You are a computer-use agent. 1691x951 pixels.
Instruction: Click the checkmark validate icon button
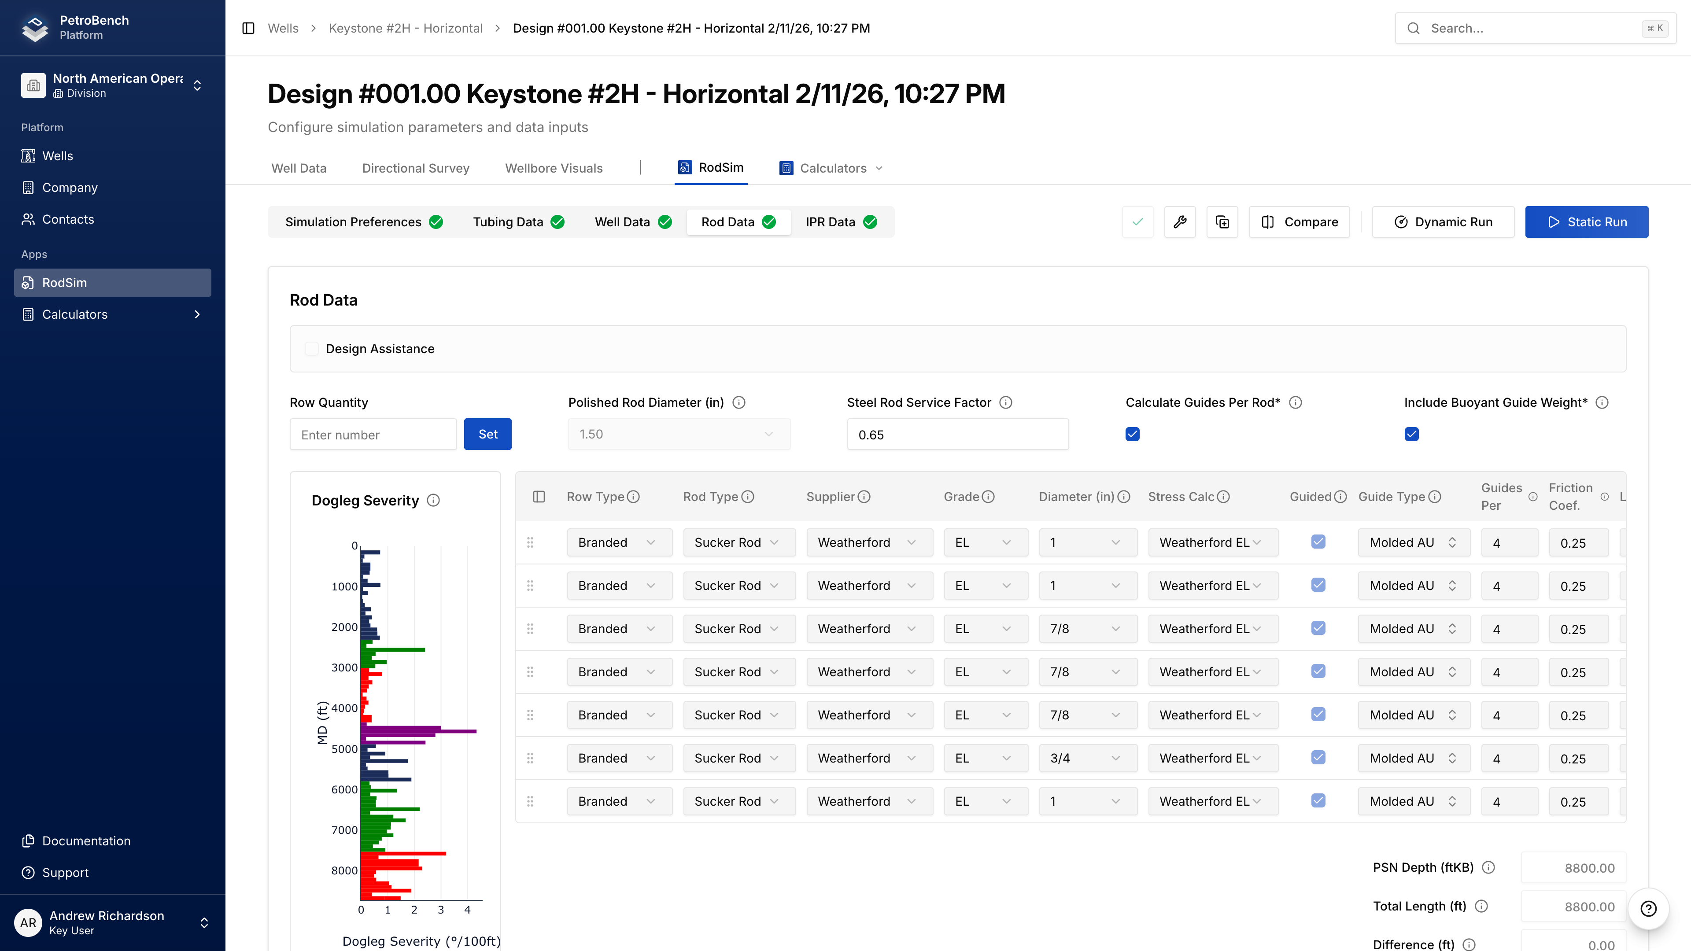click(x=1137, y=222)
